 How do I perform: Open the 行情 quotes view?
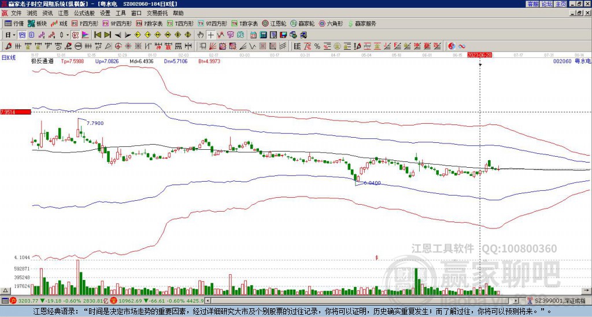[x=14, y=23]
